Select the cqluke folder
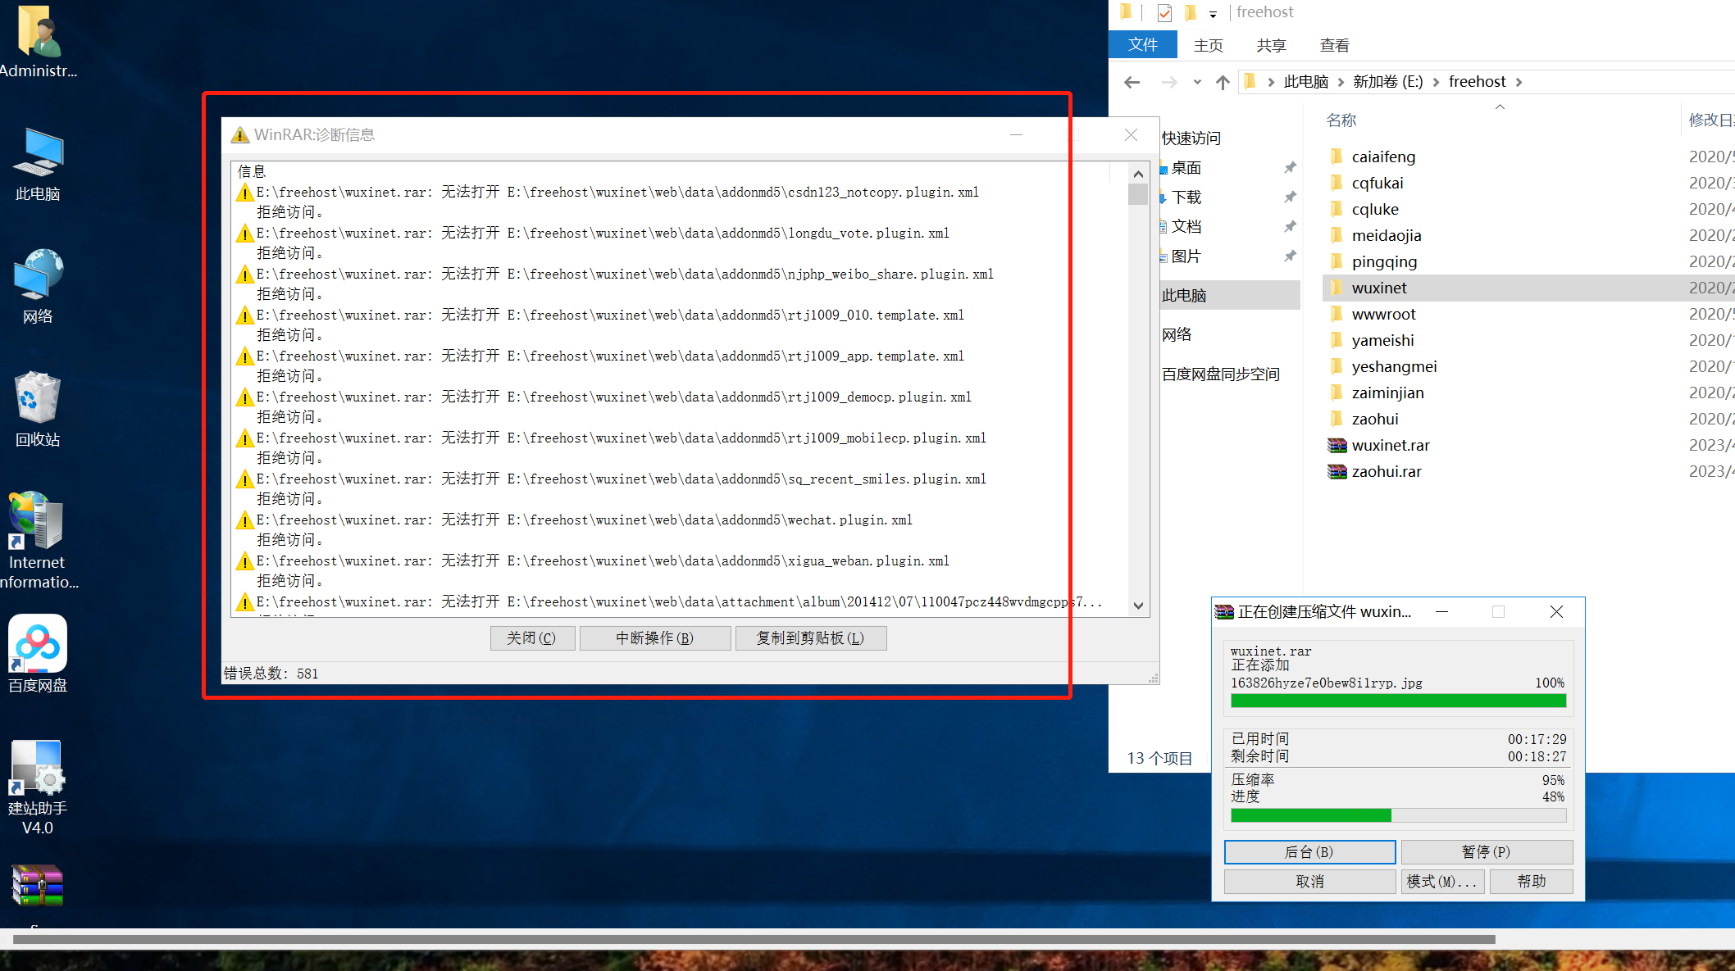Screen dimensions: 1735x971 point(1375,209)
